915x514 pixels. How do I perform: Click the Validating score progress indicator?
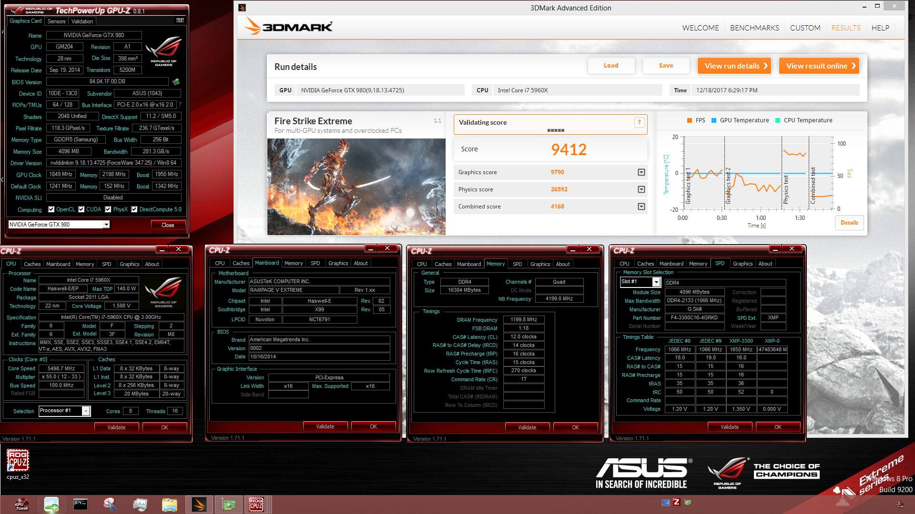click(x=556, y=130)
